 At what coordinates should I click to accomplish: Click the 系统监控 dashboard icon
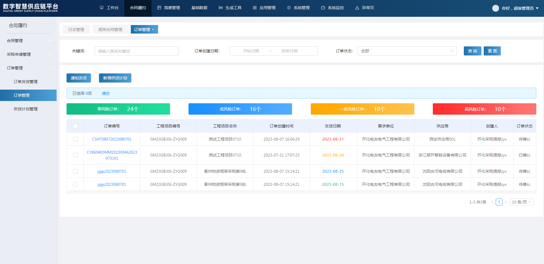(323, 8)
